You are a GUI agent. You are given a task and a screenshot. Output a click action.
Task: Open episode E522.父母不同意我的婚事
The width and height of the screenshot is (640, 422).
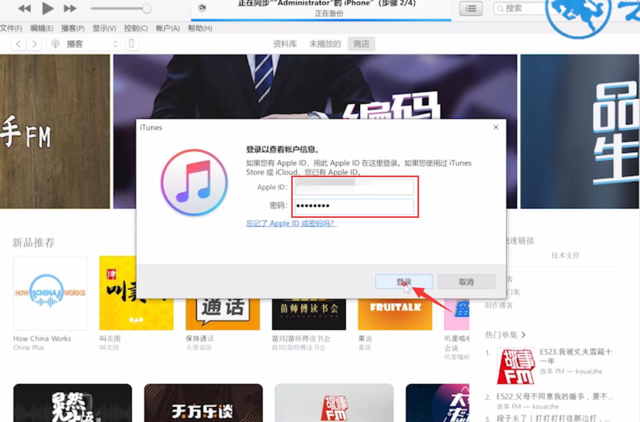coord(555,396)
